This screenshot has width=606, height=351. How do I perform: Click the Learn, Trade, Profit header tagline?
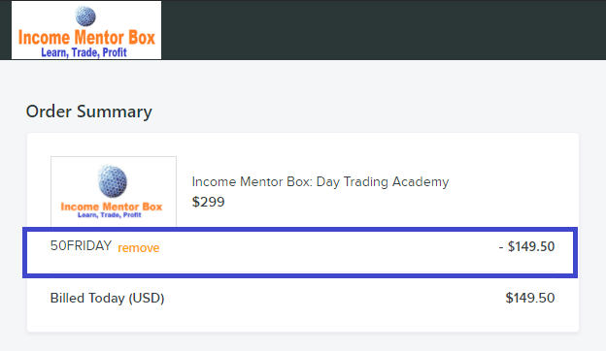click(84, 52)
